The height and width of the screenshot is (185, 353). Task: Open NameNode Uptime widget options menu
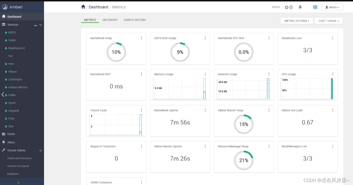pos(205,110)
